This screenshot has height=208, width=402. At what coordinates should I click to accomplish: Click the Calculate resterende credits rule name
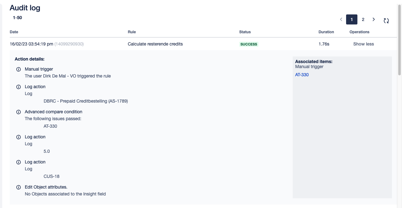click(x=155, y=44)
